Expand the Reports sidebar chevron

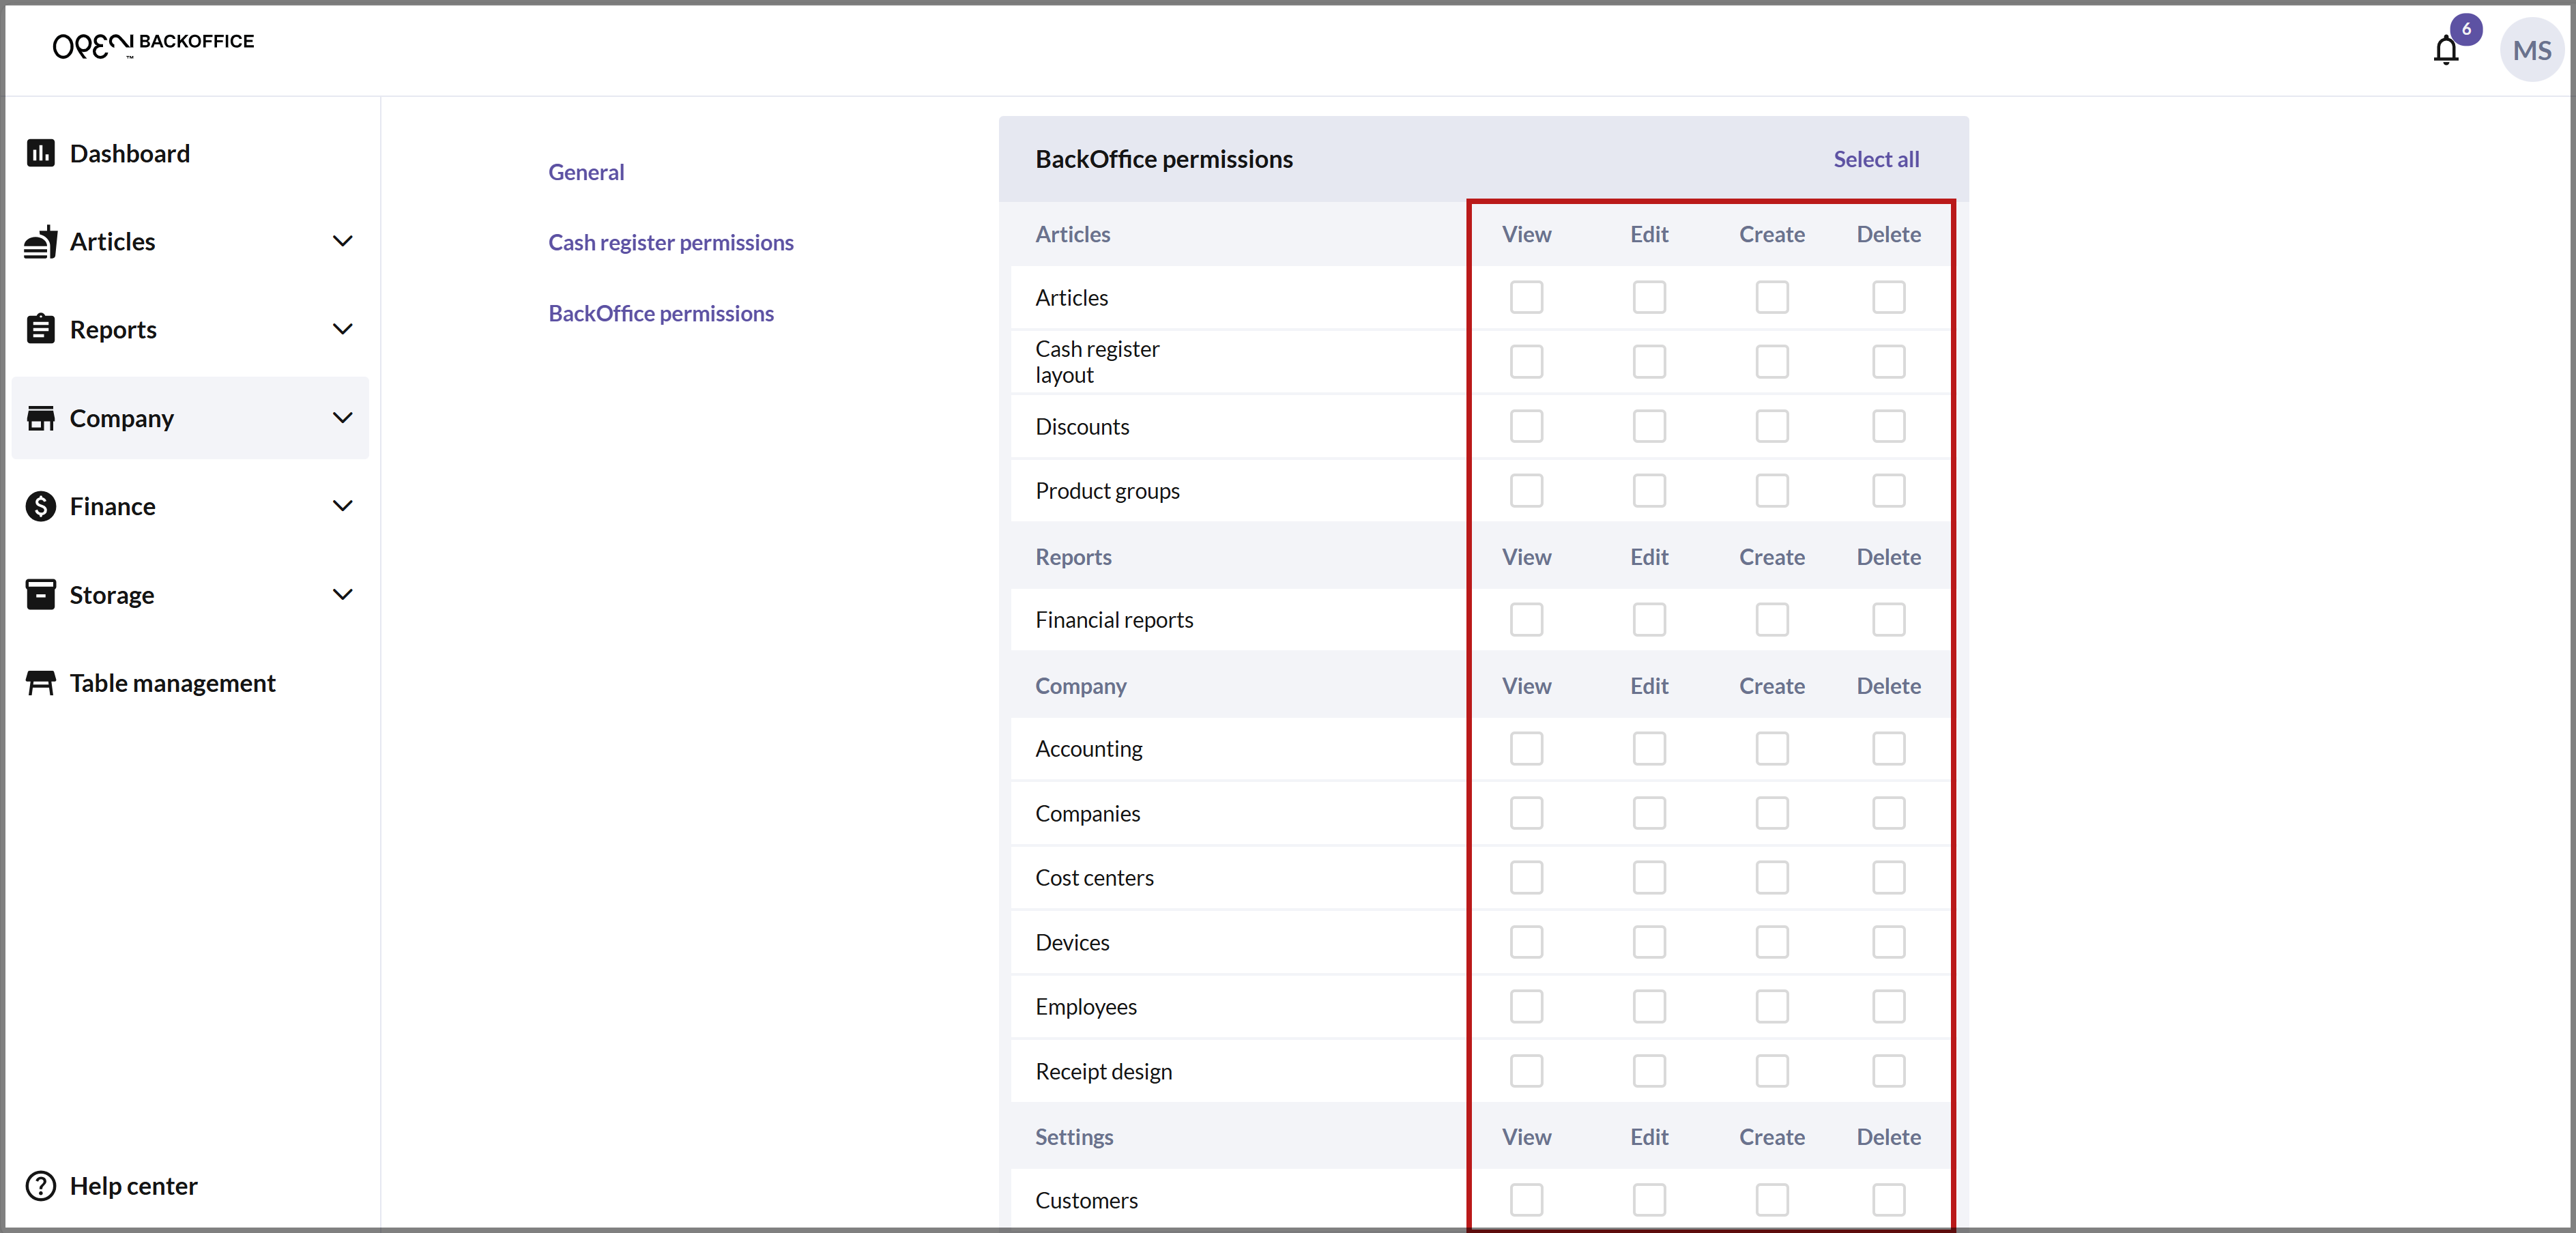pos(342,329)
